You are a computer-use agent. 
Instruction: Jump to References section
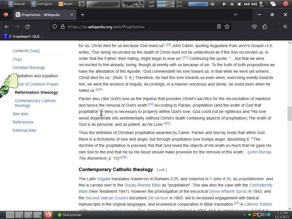[x=23, y=122]
